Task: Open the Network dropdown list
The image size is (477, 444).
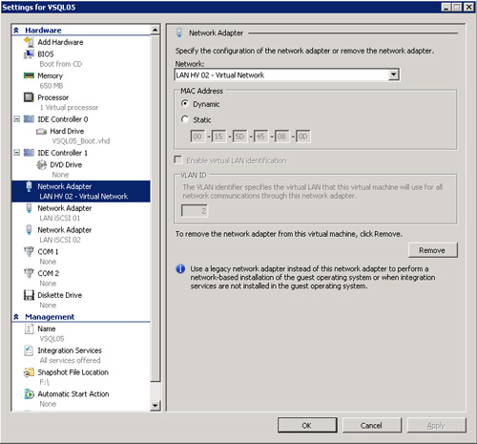Action: [x=394, y=74]
